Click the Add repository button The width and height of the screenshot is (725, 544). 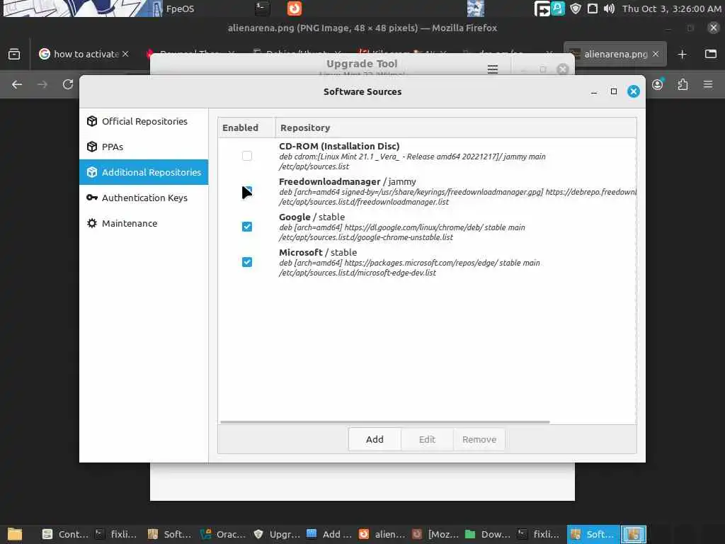coord(375,439)
